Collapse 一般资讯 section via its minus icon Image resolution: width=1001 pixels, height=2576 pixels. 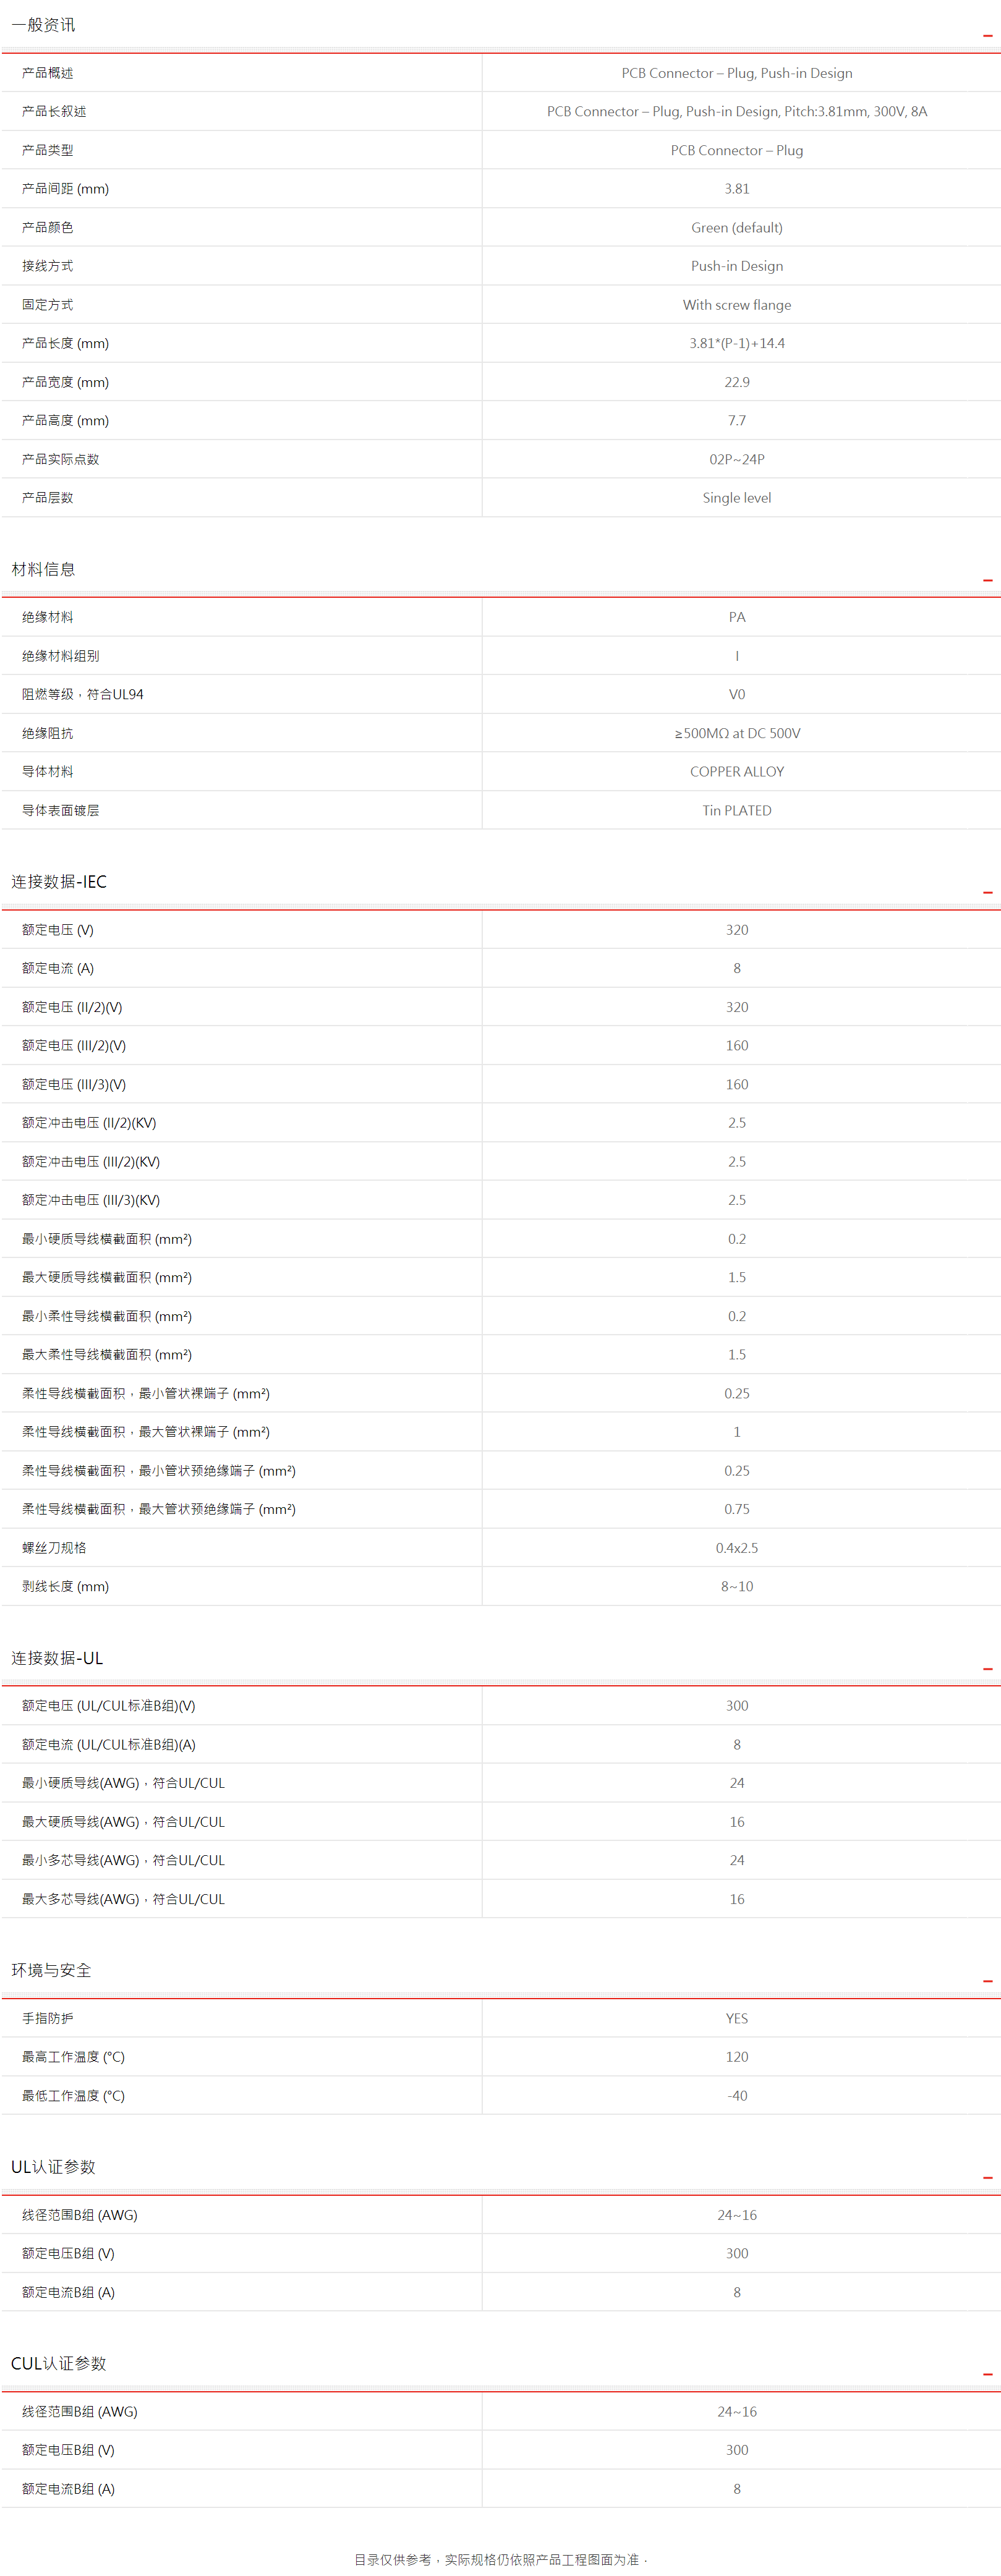pyautogui.click(x=987, y=36)
